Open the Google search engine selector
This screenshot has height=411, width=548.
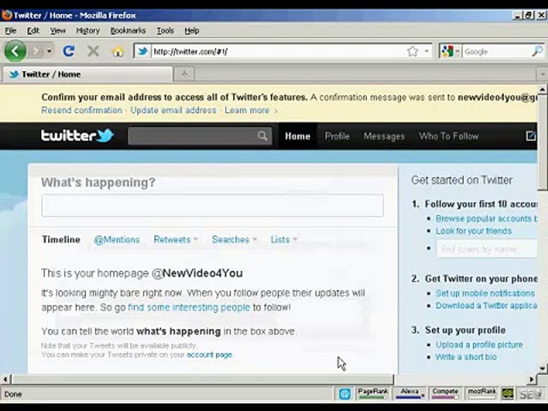coord(450,52)
